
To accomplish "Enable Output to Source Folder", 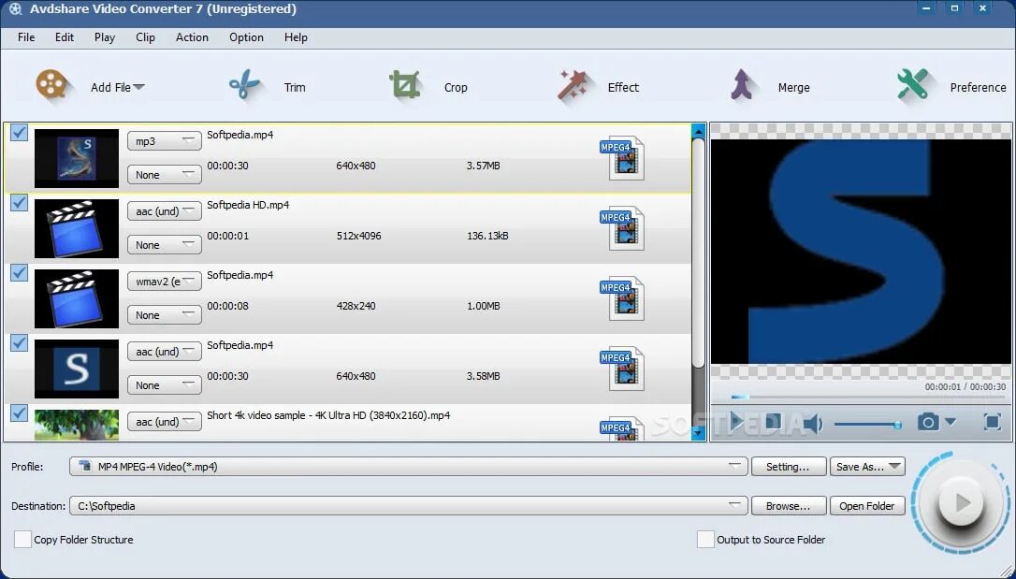I will click(x=705, y=540).
